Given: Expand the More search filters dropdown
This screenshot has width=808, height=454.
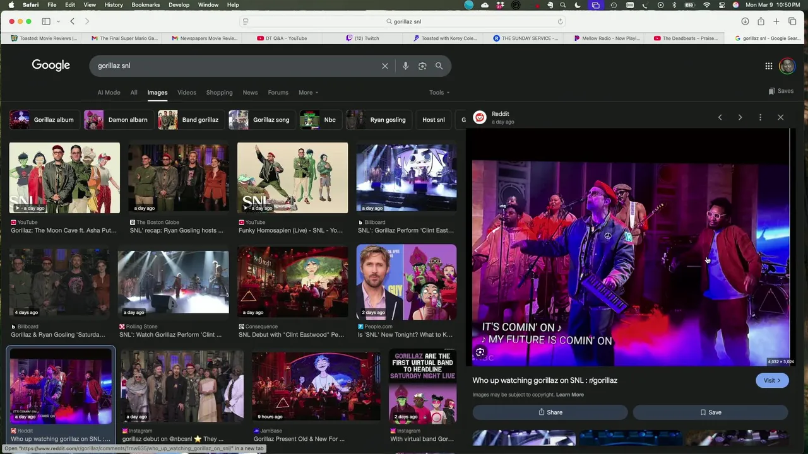Looking at the screenshot, I should coord(308,93).
